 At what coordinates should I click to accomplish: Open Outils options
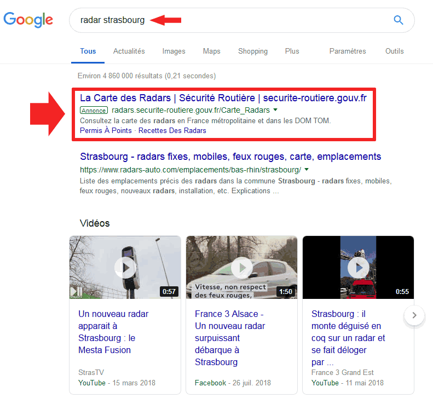pyautogui.click(x=395, y=51)
